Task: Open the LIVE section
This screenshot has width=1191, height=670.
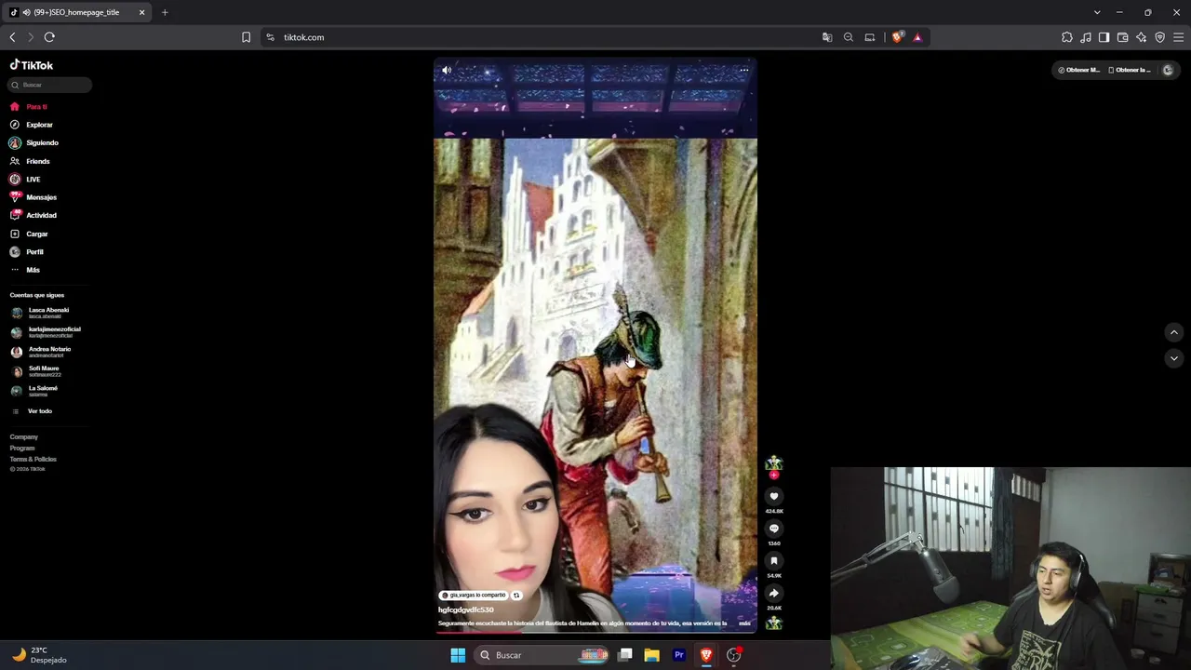Action: [33, 179]
